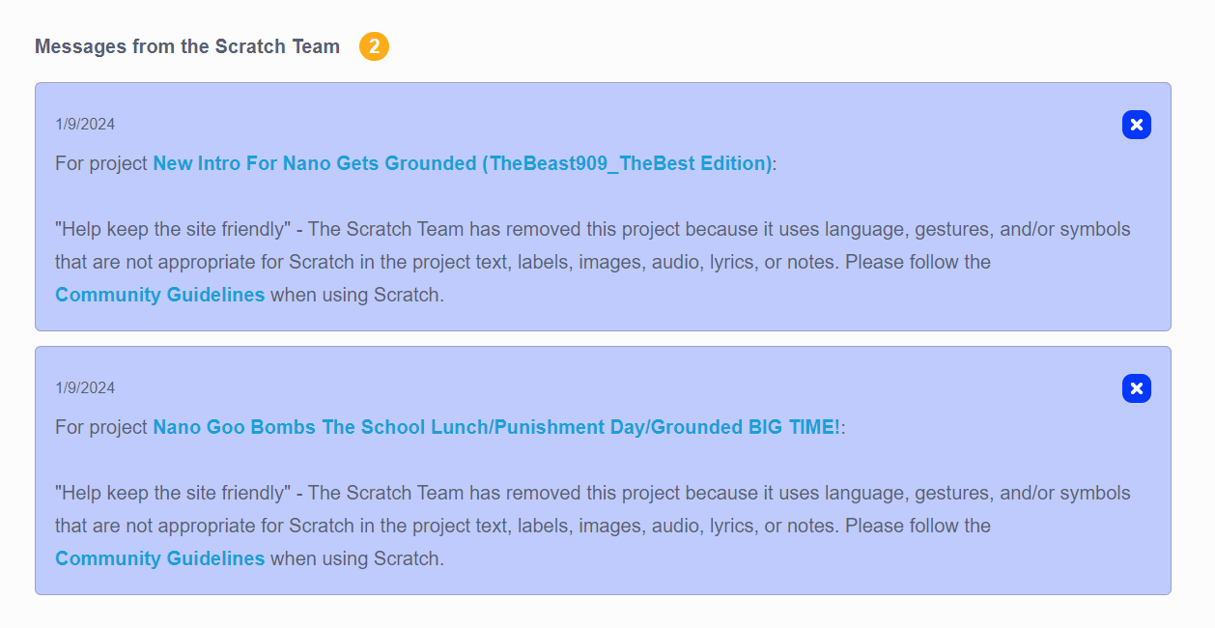This screenshot has width=1215, height=628.
Task: Click the 1/9/2024 date on first message
Action: pyautogui.click(x=85, y=124)
